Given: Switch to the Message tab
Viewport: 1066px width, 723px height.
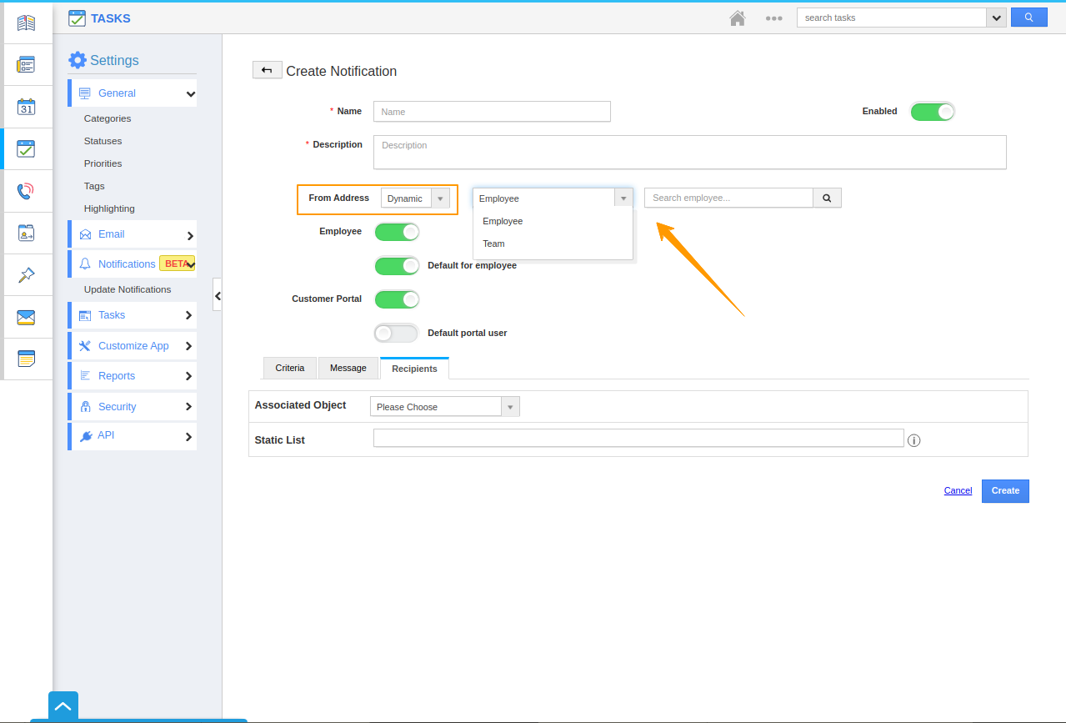Looking at the screenshot, I should pyautogui.click(x=348, y=368).
